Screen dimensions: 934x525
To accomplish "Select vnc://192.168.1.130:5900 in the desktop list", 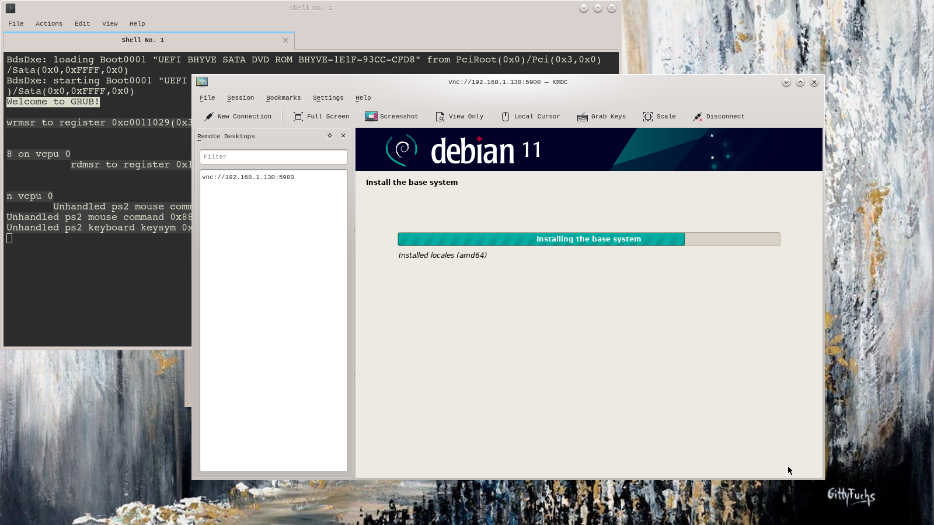I will pos(248,177).
